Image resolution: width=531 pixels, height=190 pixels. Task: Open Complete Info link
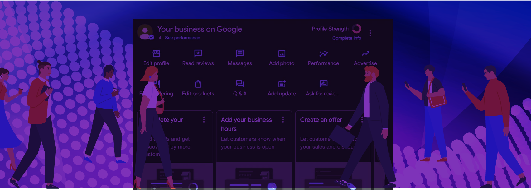[x=347, y=38]
